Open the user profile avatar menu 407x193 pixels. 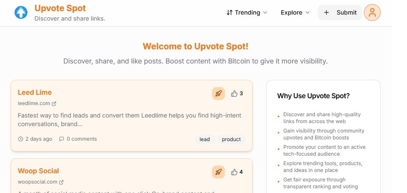(x=372, y=12)
